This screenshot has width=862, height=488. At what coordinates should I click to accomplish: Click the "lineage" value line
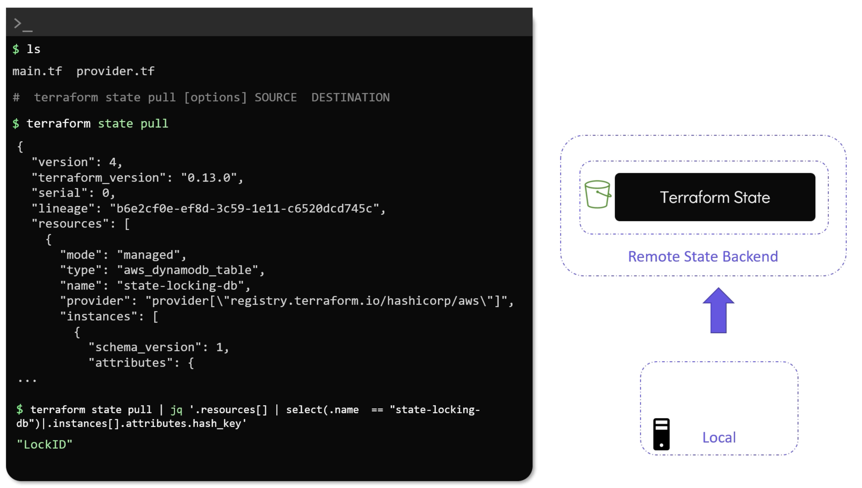point(209,208)
